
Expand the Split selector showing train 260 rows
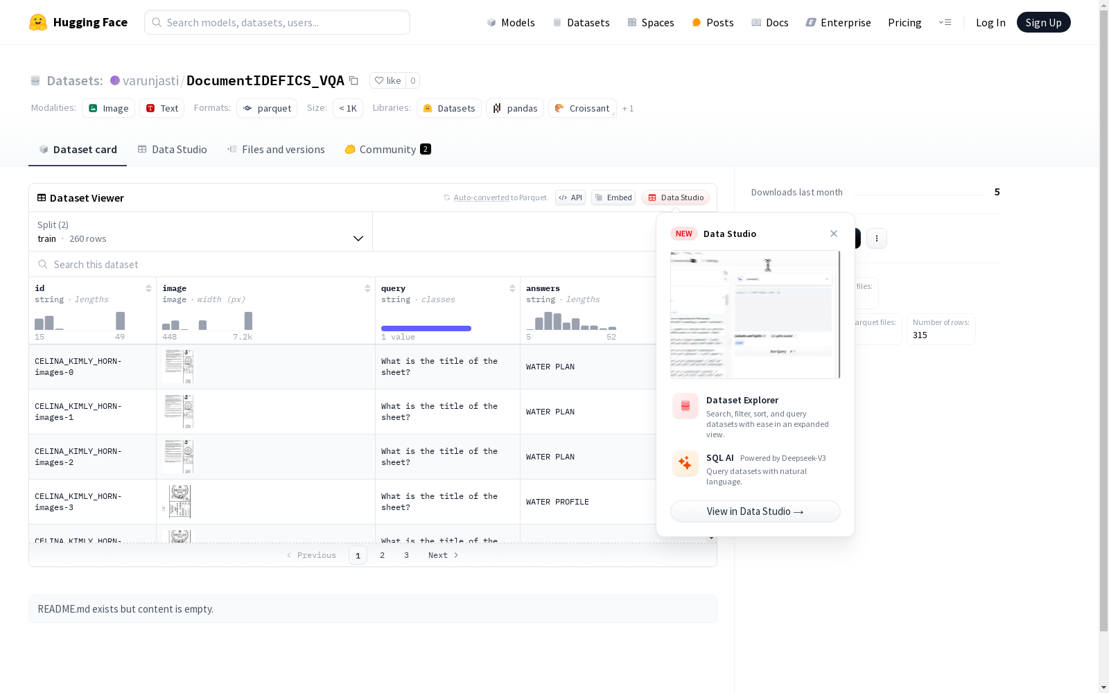coord(201,231)
